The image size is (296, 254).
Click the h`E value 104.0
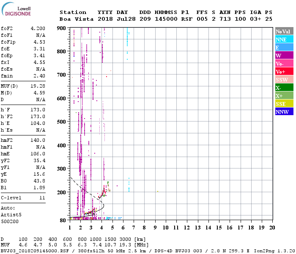[x=38, y=123]
